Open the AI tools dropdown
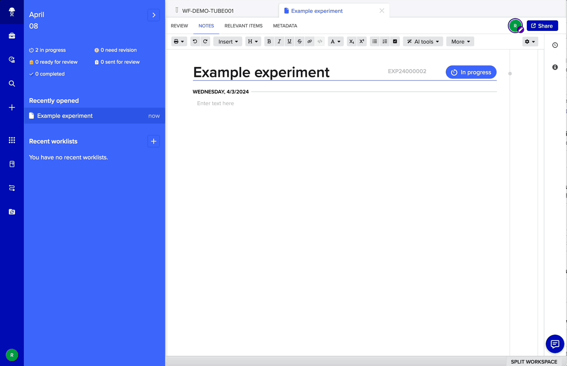Image resolution: width=567 pixels, height=366 pixels. pos(423,42)
